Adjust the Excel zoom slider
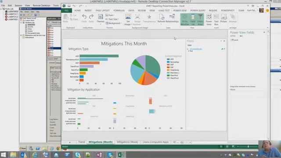281x158 pixels. point(248,147)
